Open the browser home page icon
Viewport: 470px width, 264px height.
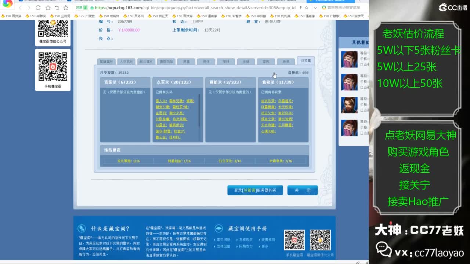click(x=48, y=8)
